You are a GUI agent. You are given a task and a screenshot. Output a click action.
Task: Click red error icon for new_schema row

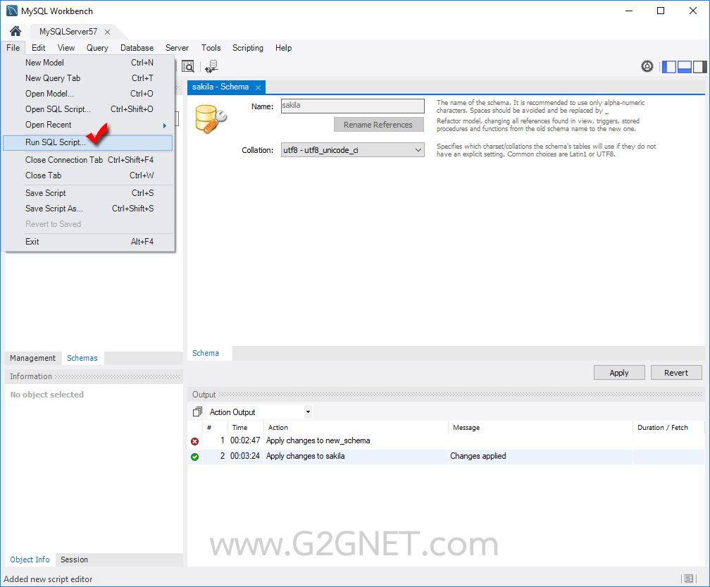pyautogui.click(x=194, y=441)
